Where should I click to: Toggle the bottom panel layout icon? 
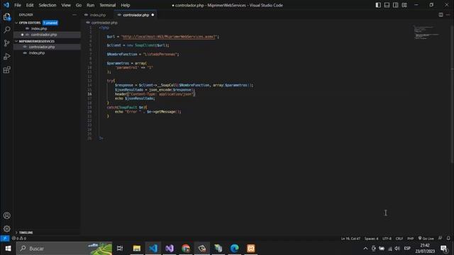pyautogui.click(x=387, y=5)
